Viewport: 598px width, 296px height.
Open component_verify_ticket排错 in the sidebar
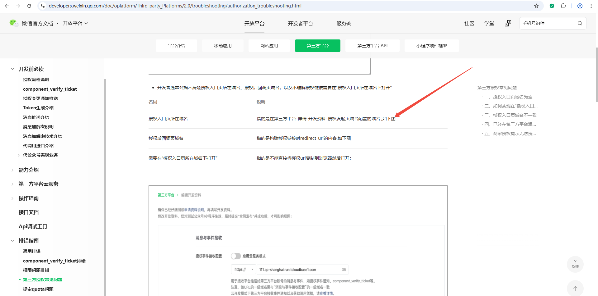(x=54, y=261)
